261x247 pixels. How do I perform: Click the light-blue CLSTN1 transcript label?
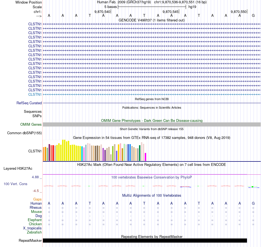pos(35,95)
